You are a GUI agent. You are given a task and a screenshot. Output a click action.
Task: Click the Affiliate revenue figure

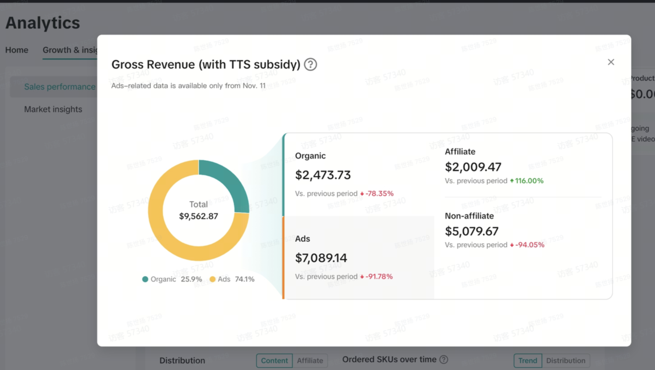click(x=473, y=167)
